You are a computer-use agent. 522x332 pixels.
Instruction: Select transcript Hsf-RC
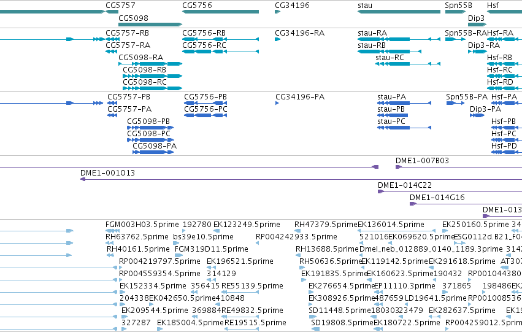point(500,69)
